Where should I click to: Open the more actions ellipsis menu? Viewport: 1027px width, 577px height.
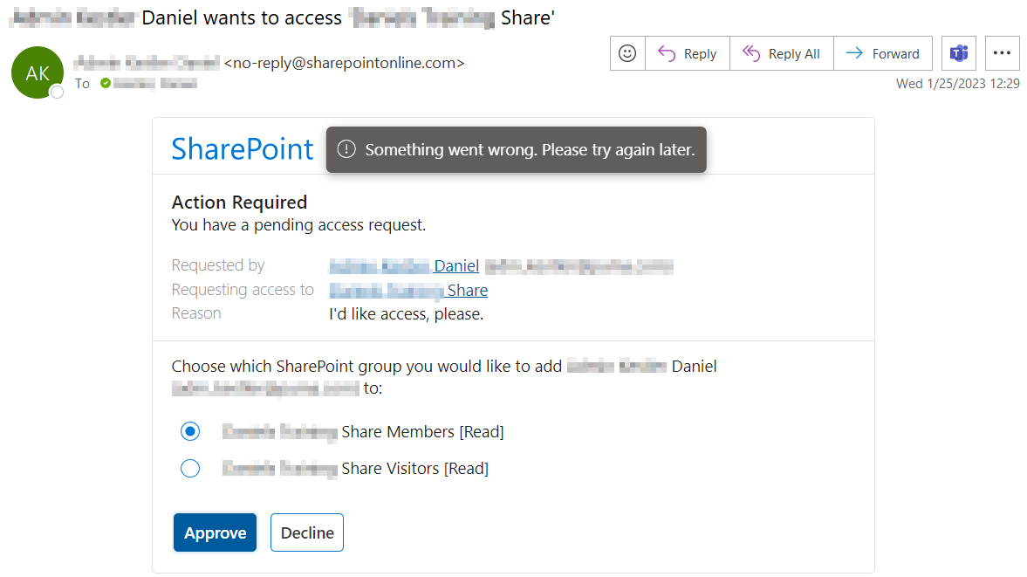[1002, 53]
